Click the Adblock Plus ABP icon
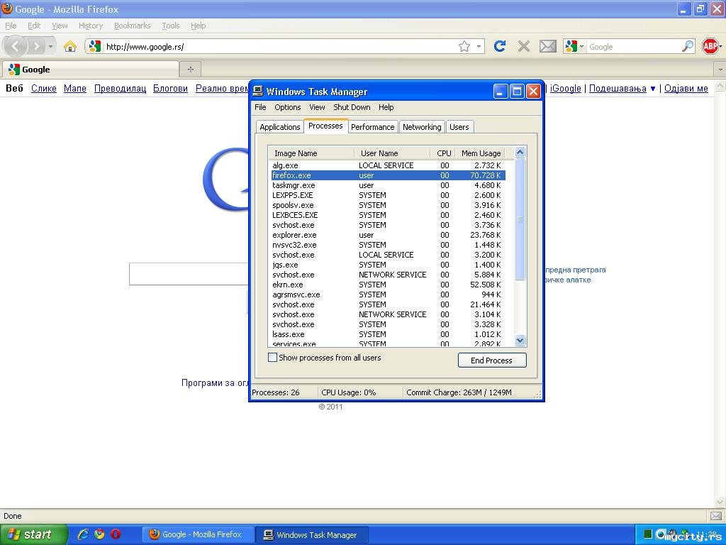Screen dimensions: 726x545 pyautogui.click(x=710, y=46)
